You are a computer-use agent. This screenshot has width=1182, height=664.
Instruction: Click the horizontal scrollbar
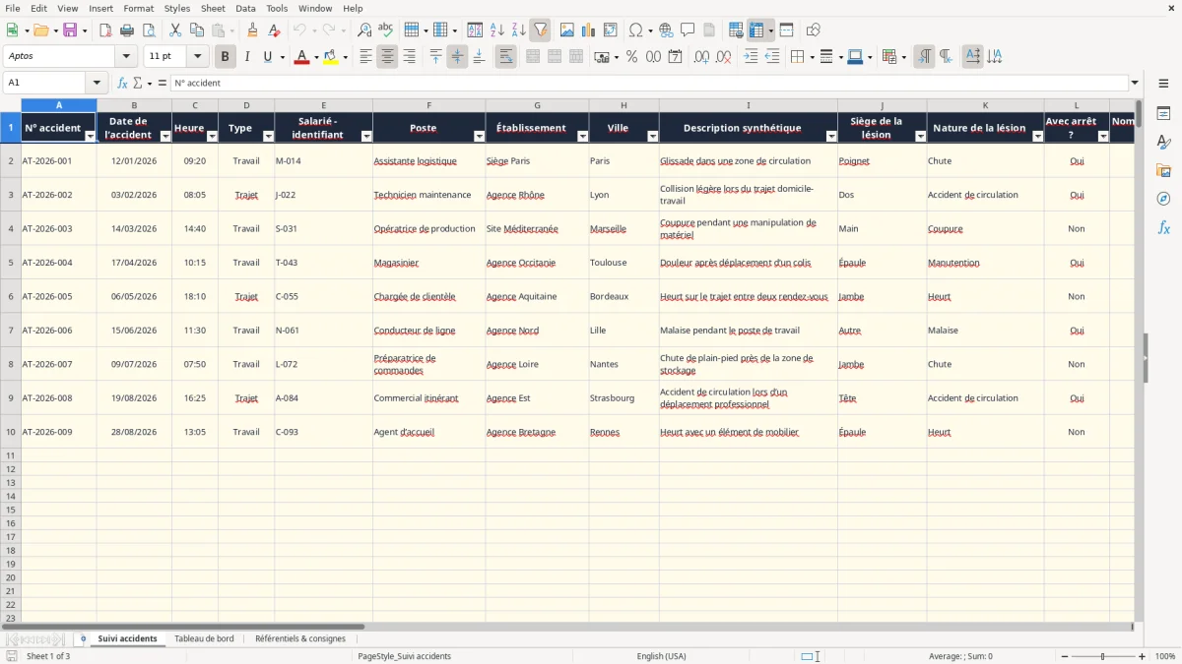184,626
